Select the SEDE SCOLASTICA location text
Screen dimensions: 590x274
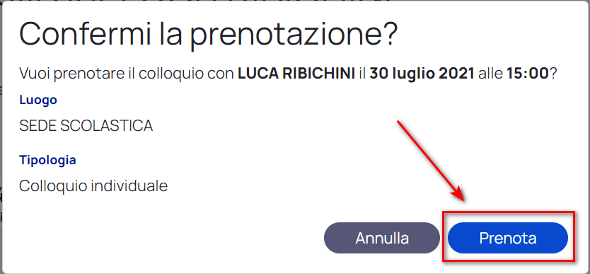coord(86,126)
